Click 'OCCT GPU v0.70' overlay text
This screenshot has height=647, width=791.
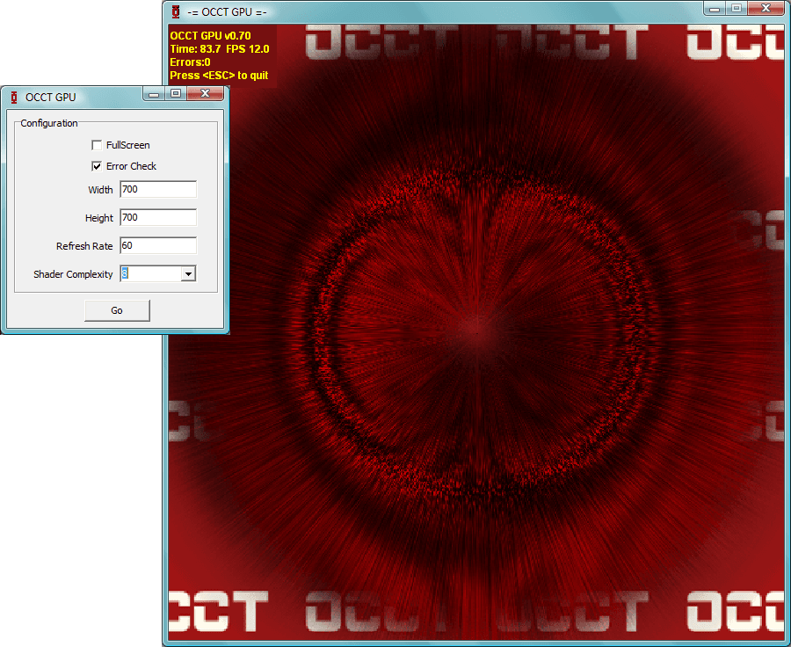click(210, 36)
